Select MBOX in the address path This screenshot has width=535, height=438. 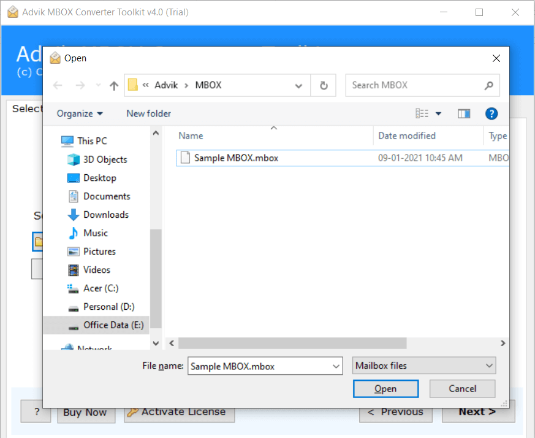[208, 85]
